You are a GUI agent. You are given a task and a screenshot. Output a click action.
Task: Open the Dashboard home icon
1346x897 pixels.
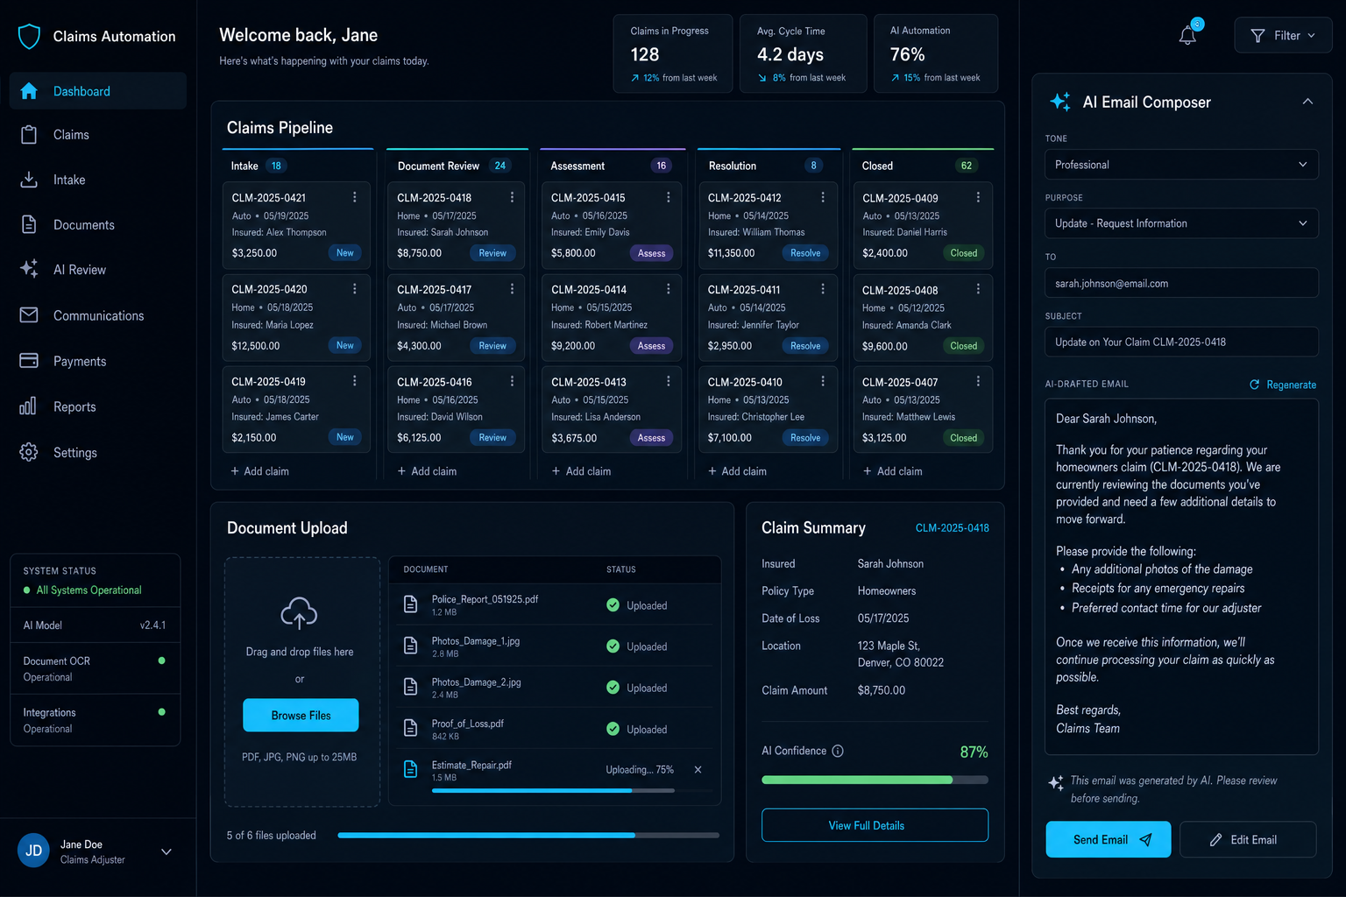29,91
